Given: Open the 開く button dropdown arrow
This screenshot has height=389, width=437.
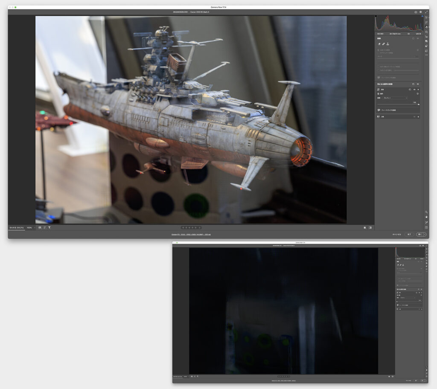Looking at the screenshot, I should pos(425,234).
